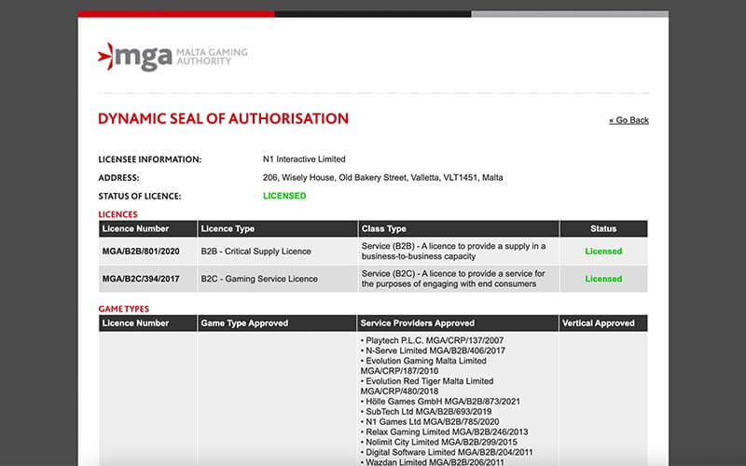Screen dimensions: 746x466
Task: Click Digital Software Limited MGA/B2B/204/2011 entry
Action: (447, 452)
